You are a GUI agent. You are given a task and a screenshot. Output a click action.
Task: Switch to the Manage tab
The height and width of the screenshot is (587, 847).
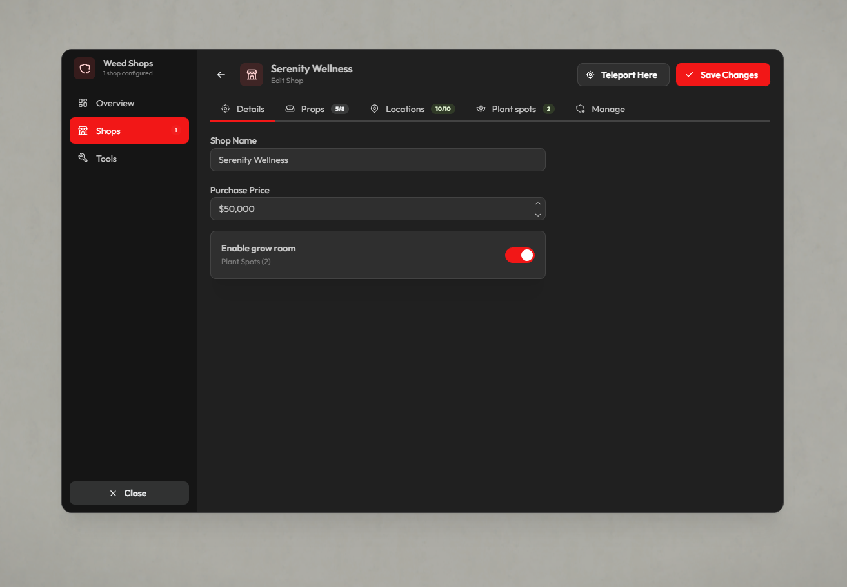(x=600, y=109)
